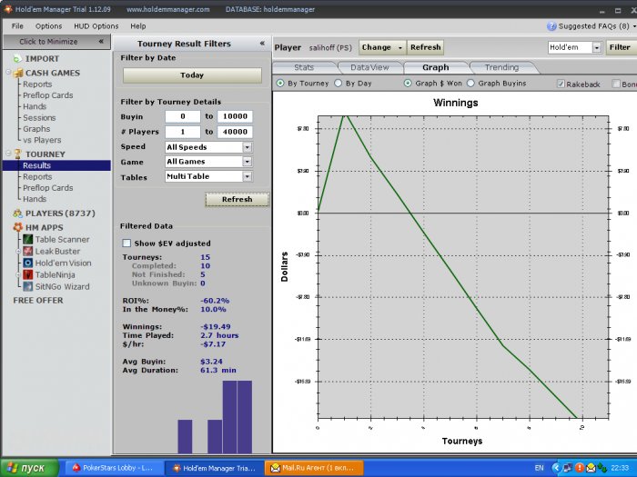Click the Table Scanner app icon
The width and height of the screenshot is (637, 477).
click(x=27, y=240)
